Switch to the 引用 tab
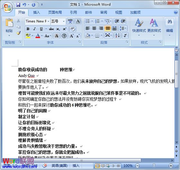 point(74,12)
